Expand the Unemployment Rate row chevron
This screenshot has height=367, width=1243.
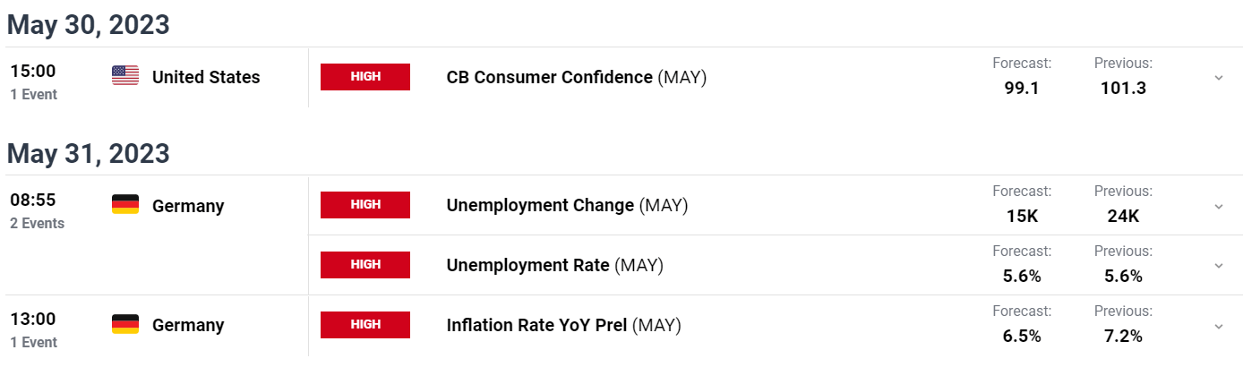(1218, 266)
